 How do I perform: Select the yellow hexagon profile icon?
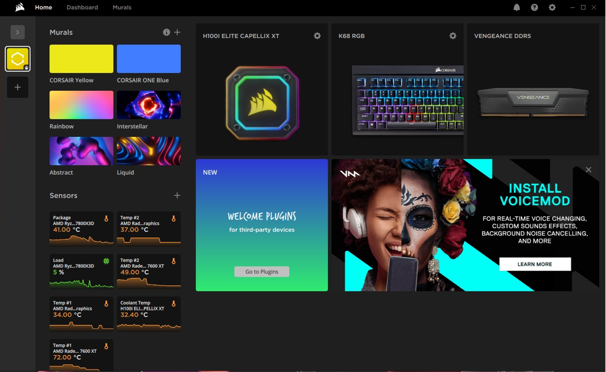point(18,59)
